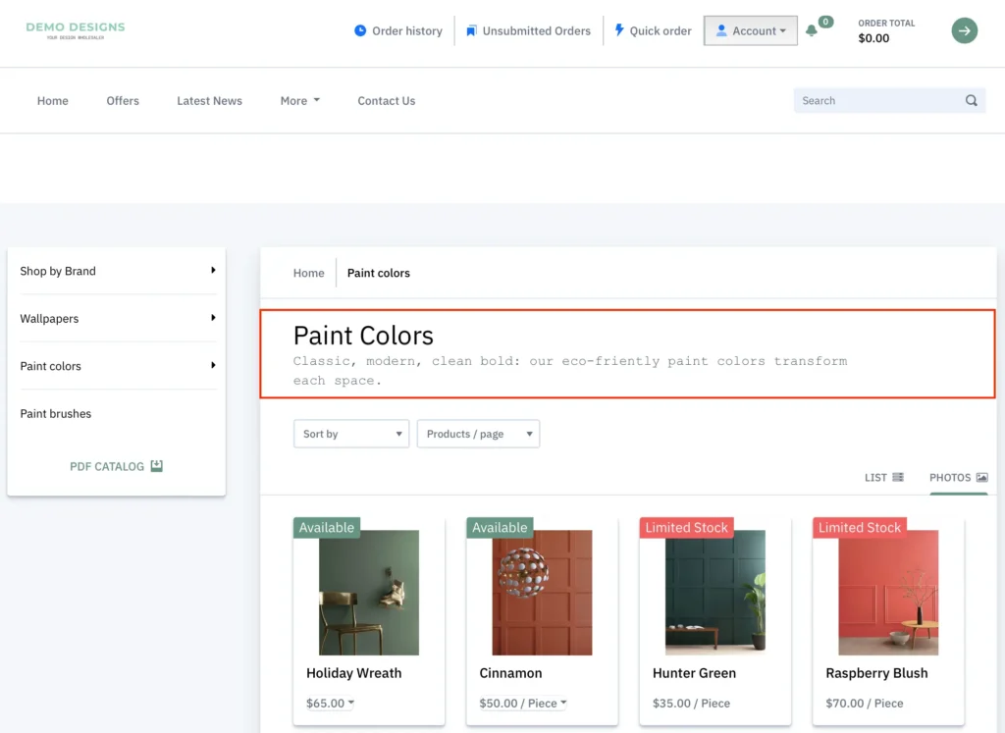
Task: Click the green arrow checkout button
Action: click(x=964, y=30)
